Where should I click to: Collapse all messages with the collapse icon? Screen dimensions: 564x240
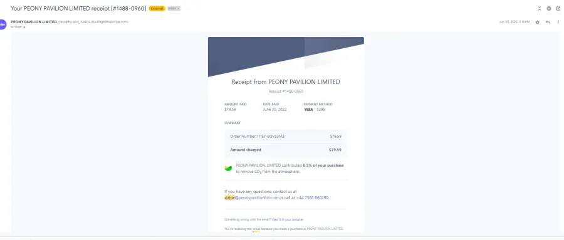539,8
